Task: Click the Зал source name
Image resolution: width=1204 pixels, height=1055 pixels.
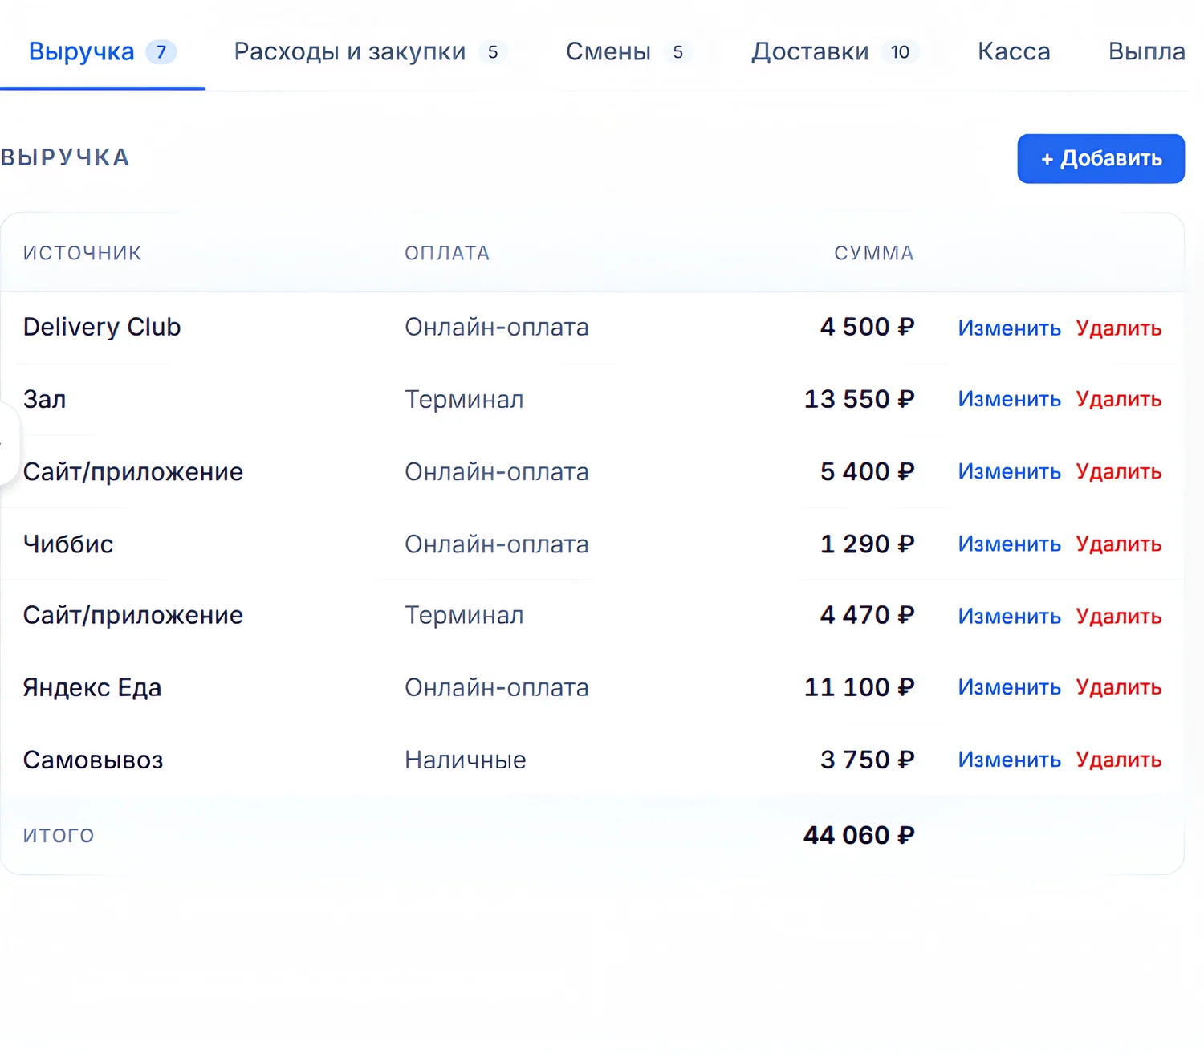Action: pyautogui.click(x=45, y=399)
